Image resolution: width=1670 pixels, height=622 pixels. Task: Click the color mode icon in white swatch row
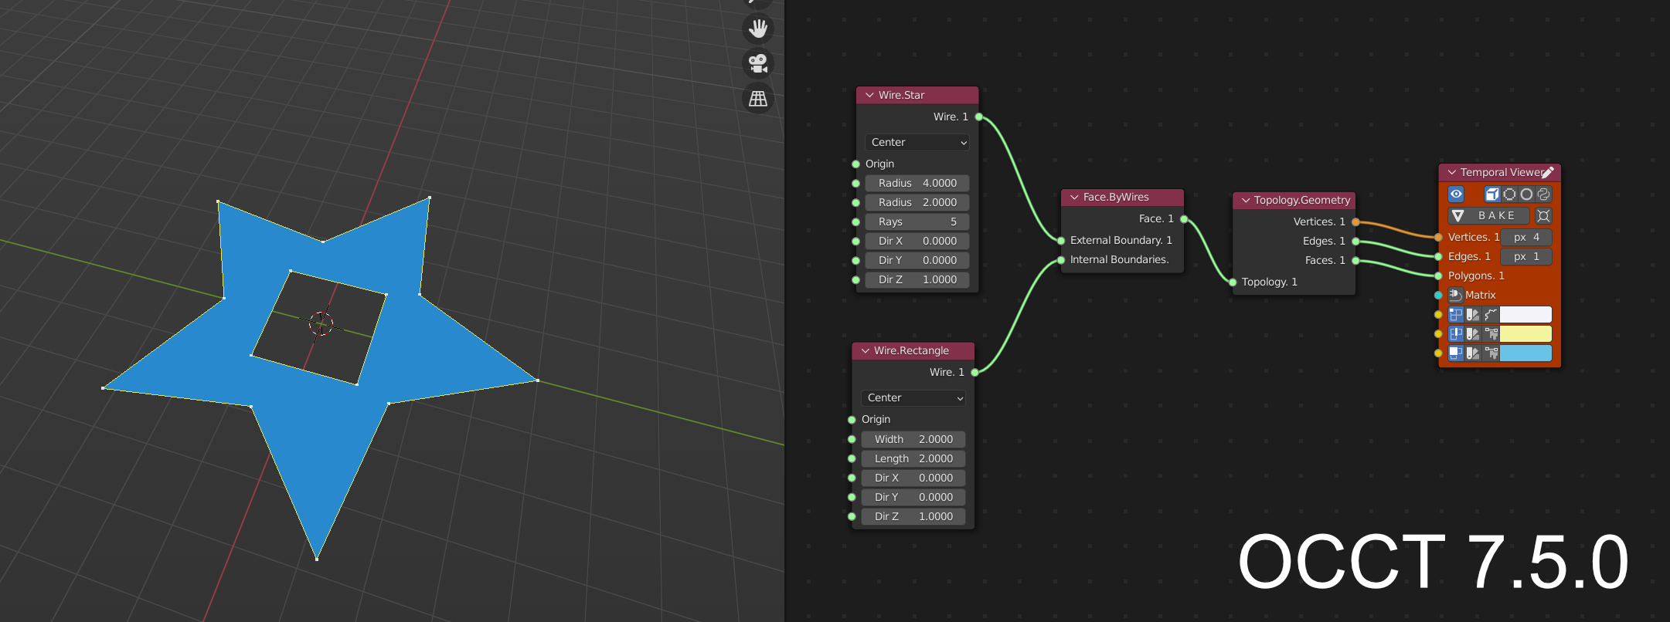click(1473, 314)
